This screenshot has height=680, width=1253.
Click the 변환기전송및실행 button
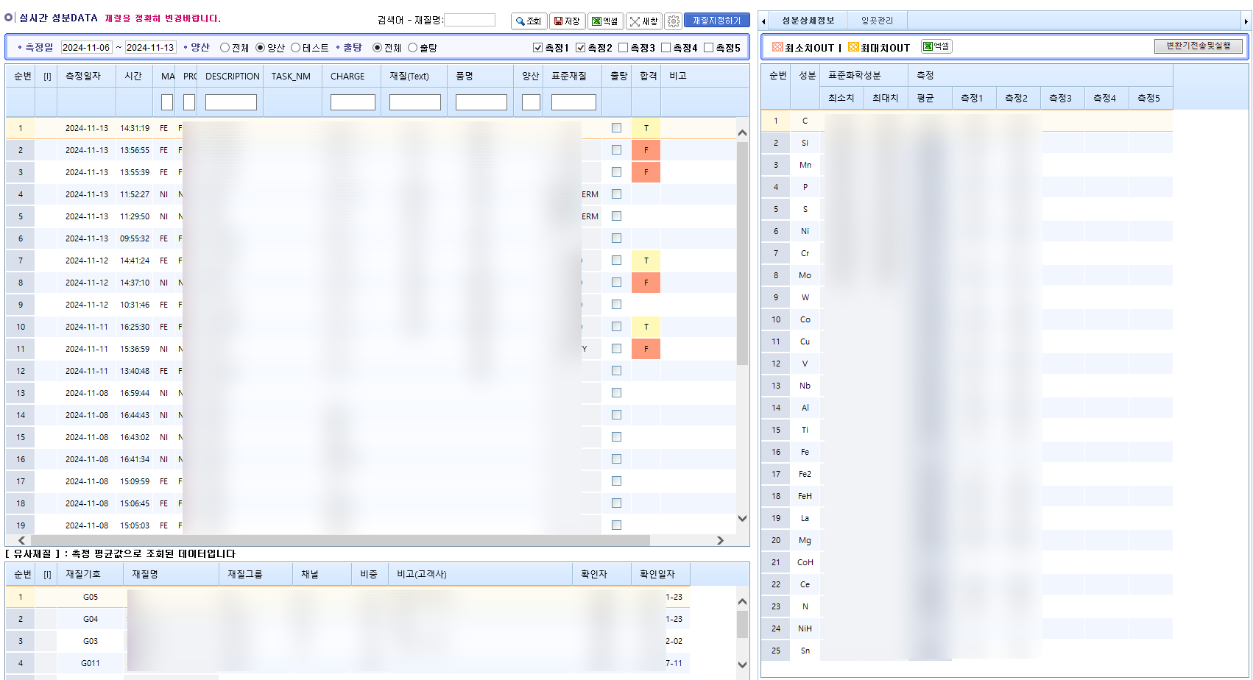pyautogui.click(x=1199, y=46)
